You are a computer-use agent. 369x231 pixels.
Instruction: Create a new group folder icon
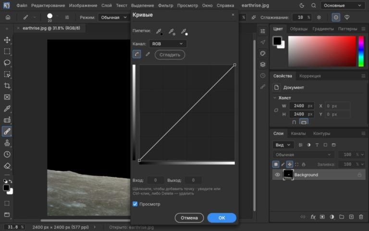(x=342, y=217)
